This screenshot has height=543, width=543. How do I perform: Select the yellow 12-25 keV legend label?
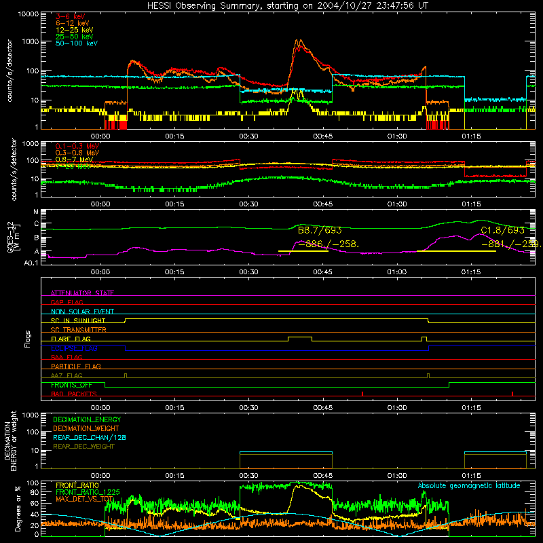coord(74,30)
